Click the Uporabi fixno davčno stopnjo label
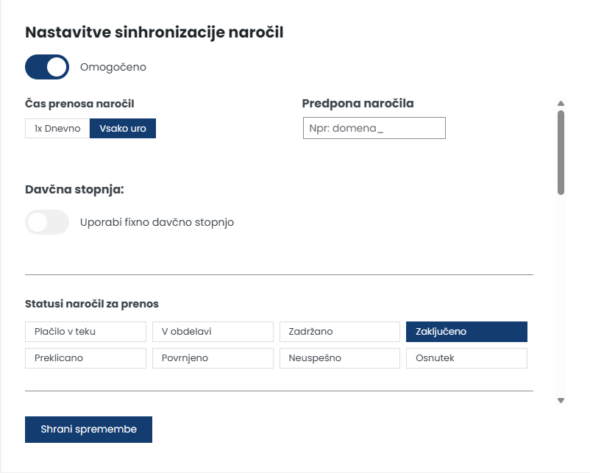This screenshot has height=473, width=590. [x=157, y=222]
